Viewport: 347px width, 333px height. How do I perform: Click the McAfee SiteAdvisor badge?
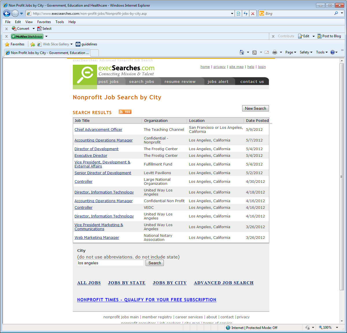point(27,36)
